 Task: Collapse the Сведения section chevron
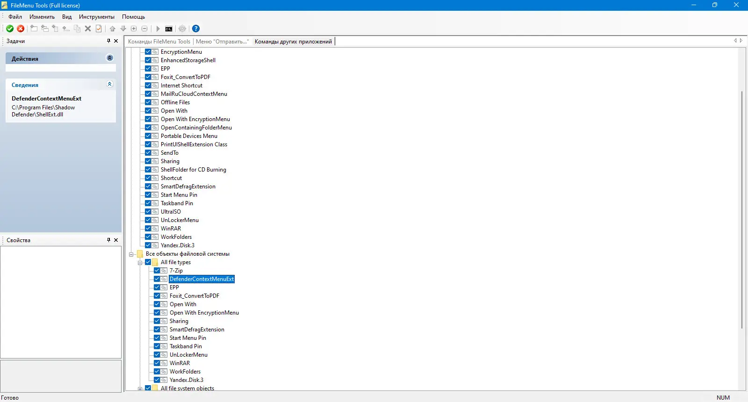tap(110, 84)
